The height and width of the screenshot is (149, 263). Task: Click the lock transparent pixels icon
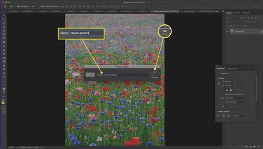[x=231, y=26]
